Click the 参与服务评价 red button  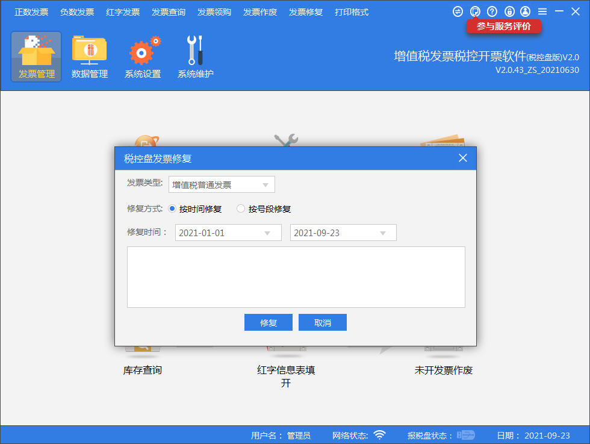[503, 27]
